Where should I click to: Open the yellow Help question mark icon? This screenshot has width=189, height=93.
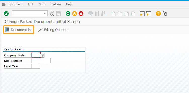(x=158, y=14)
